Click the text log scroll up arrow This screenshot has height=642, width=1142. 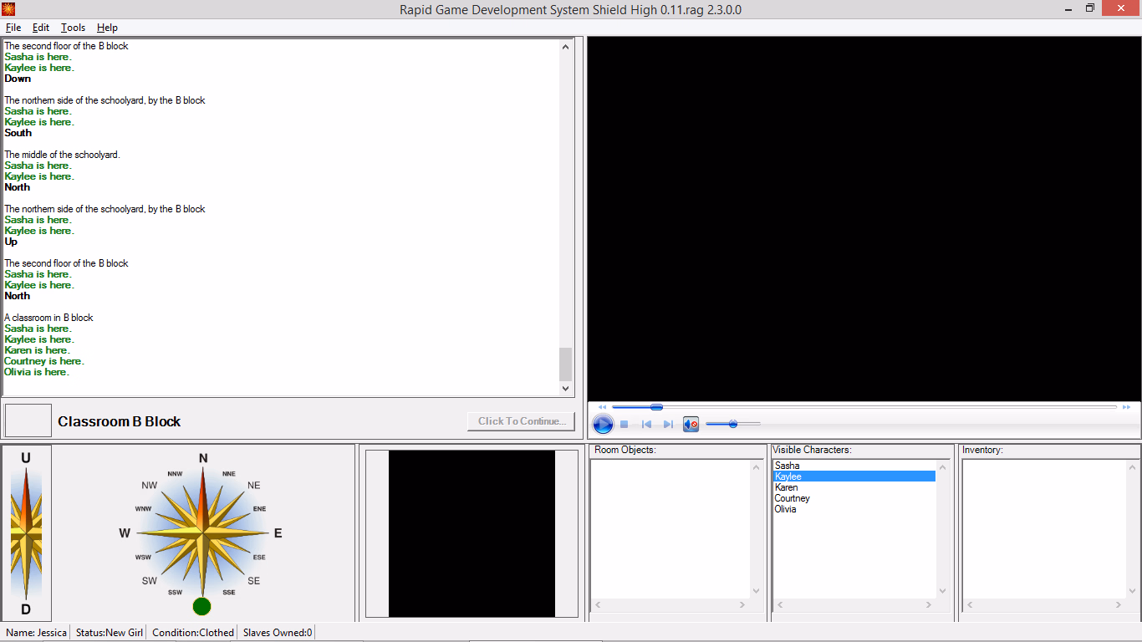565,47
